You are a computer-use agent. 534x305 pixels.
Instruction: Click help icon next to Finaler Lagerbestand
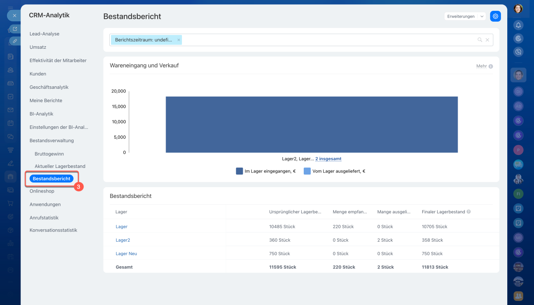tap(469, 212)
